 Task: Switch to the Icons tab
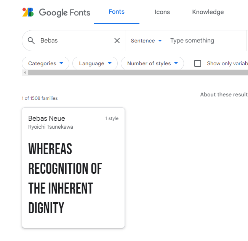click(x=162, y=12)
